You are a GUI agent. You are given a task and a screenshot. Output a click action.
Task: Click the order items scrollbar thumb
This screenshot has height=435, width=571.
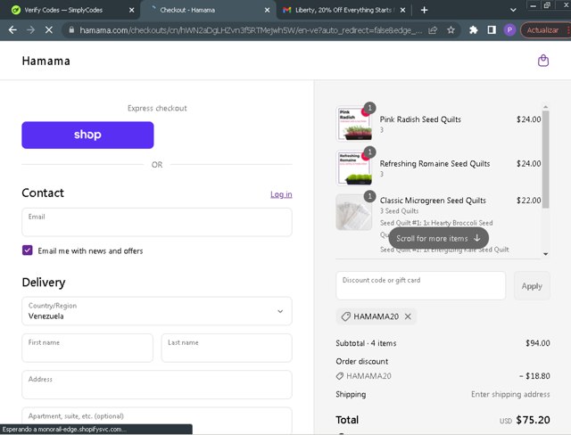pos(545,160)
